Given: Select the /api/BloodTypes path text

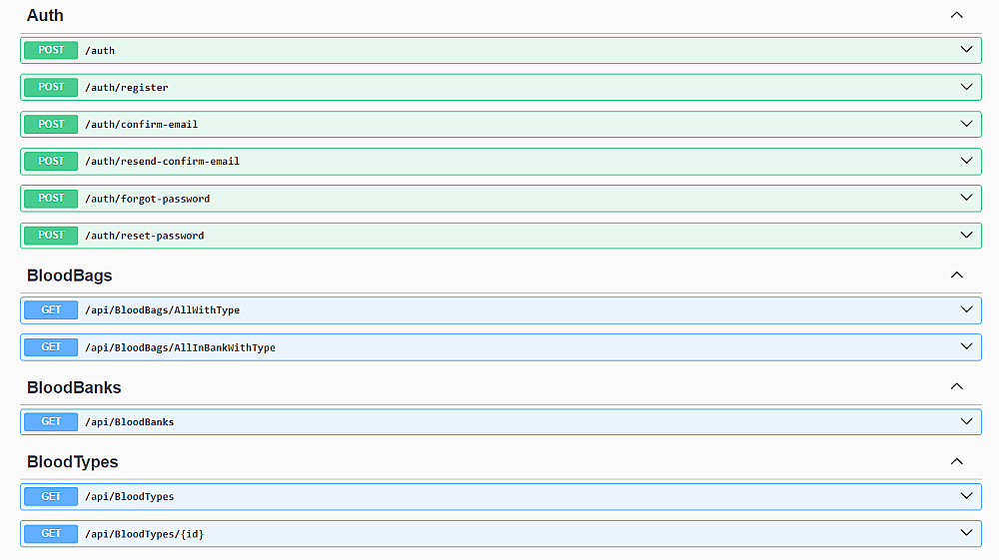Looking at the screenshot, I should [x=129, y=497].
